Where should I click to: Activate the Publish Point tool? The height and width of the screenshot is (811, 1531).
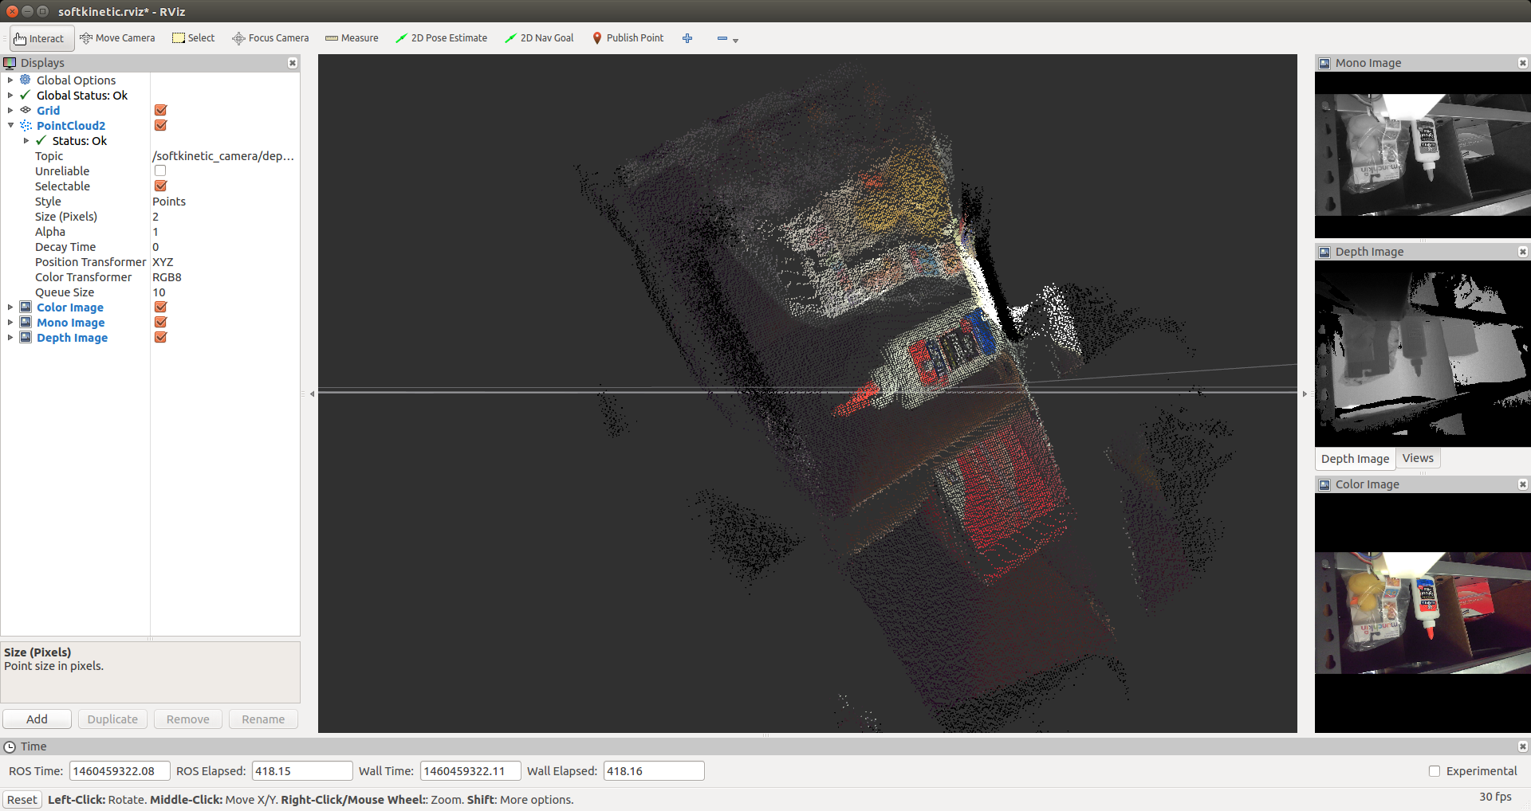[628, 38]
